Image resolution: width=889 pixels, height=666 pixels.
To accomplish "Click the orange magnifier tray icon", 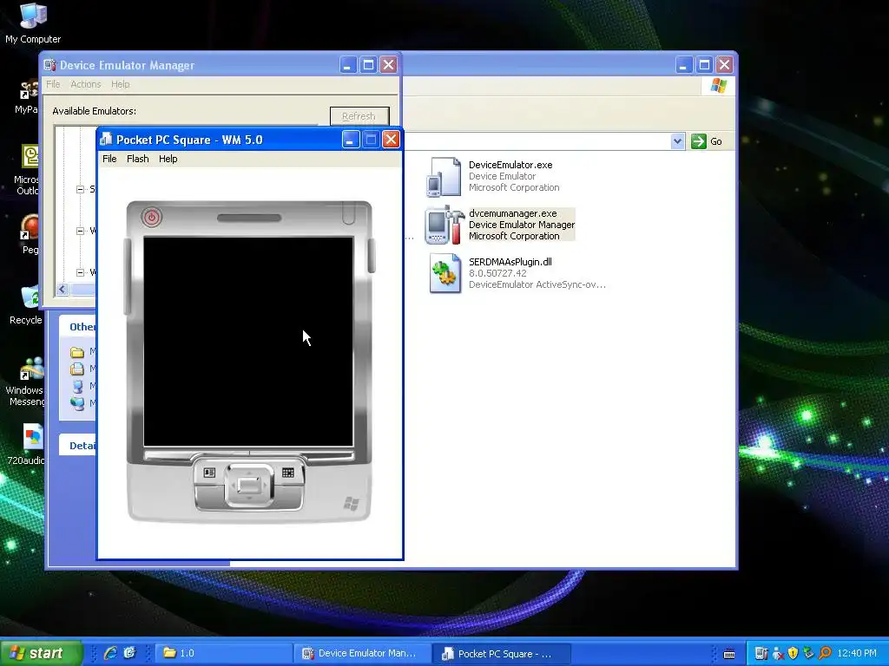I will (x=825, y=654).
